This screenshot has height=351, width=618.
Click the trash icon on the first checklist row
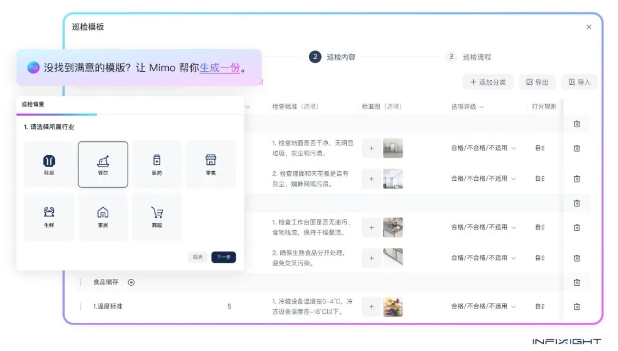[x=577, y=124]
